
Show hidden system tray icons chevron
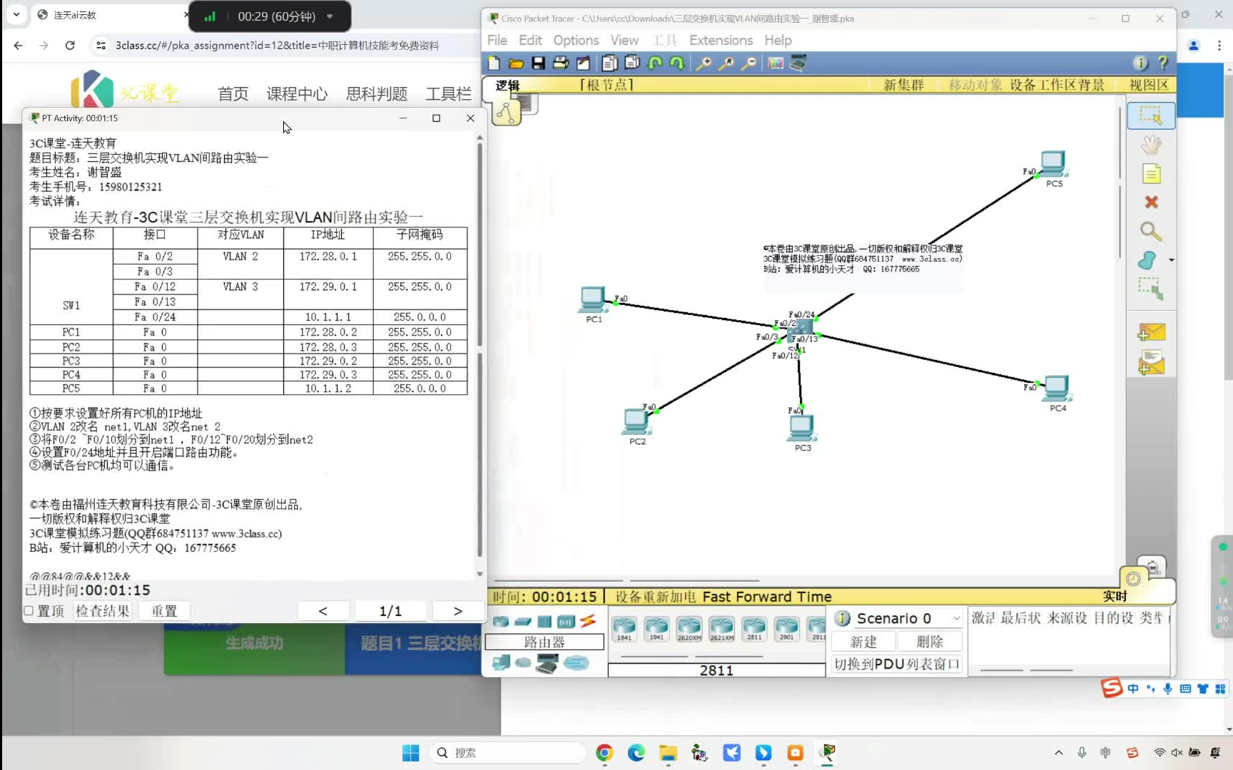1058,752
